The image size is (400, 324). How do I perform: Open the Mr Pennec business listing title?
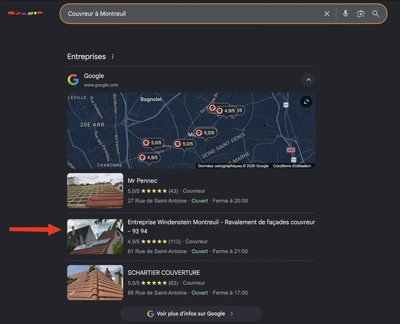[142, 181]
